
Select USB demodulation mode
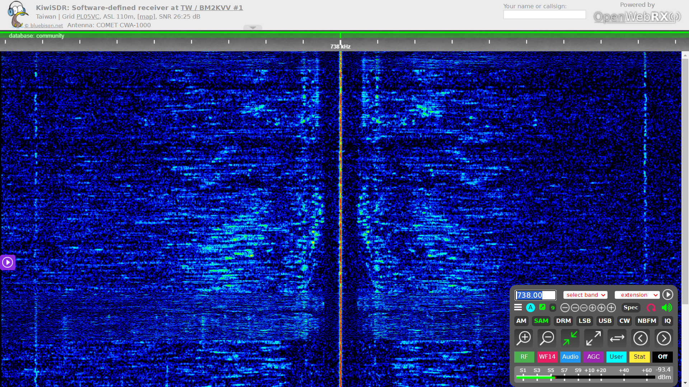pos(605,321)
